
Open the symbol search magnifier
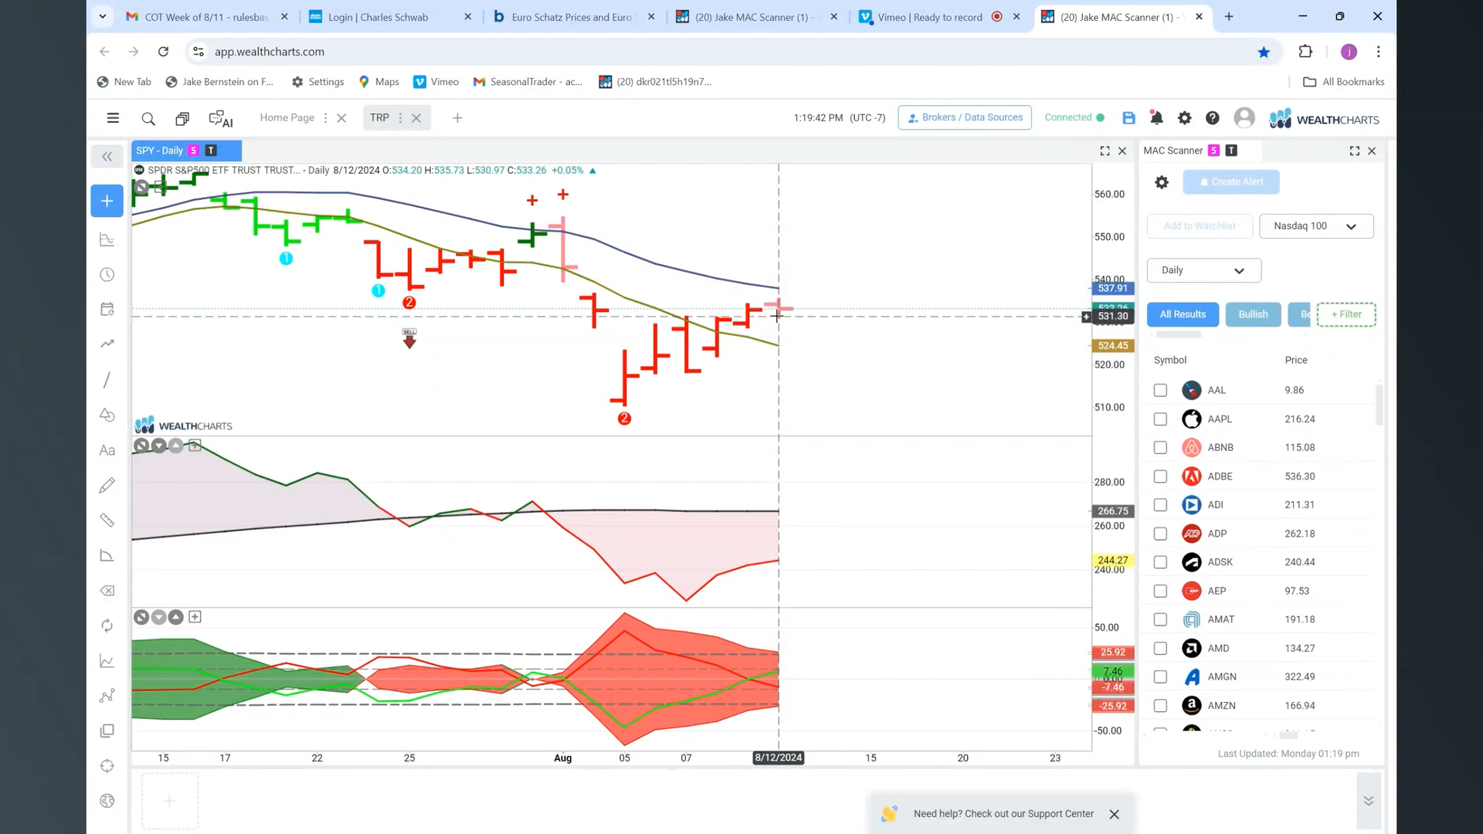click(x=148, y=118)
